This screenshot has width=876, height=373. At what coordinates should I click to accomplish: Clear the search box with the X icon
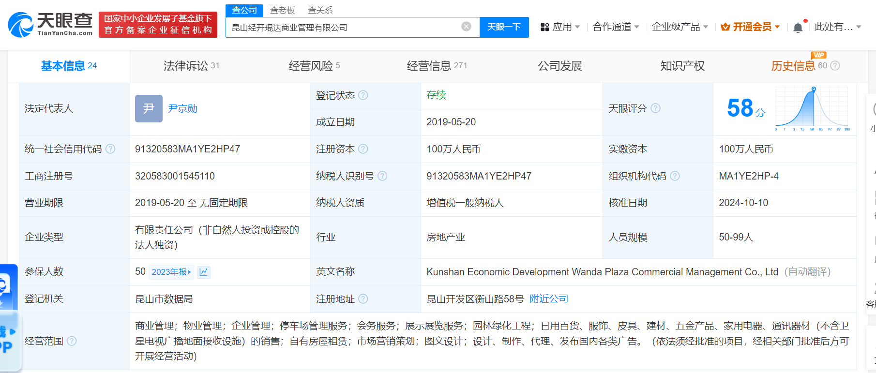(x=466, y=27)
